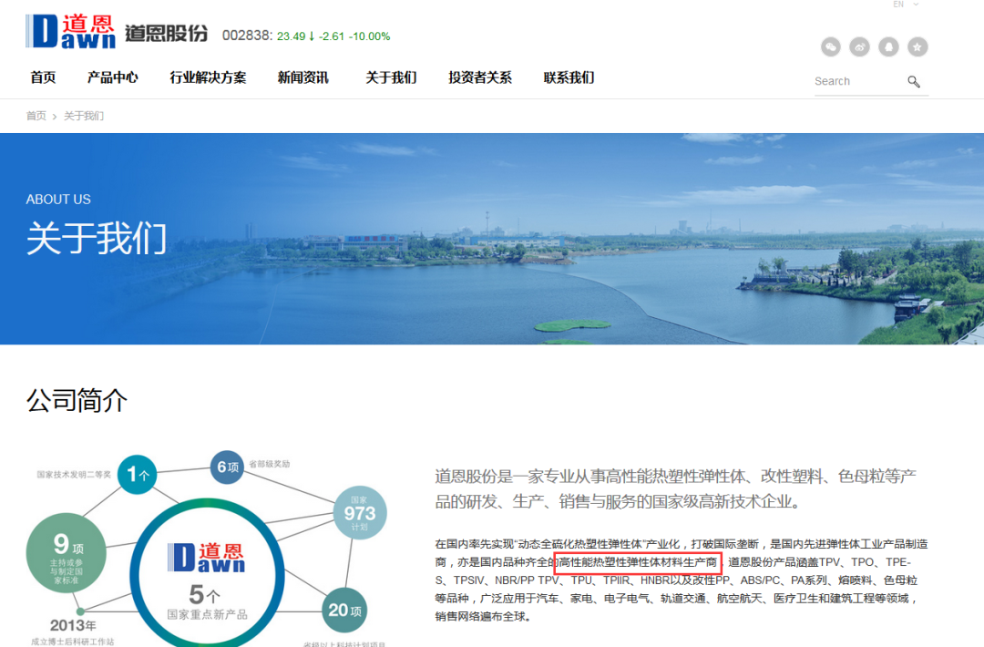Click the 1个 teal circle in infographic

point(138,475)
